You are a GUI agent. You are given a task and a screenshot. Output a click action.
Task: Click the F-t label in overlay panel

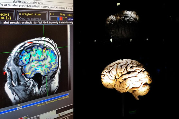click(x=52, y=14)
